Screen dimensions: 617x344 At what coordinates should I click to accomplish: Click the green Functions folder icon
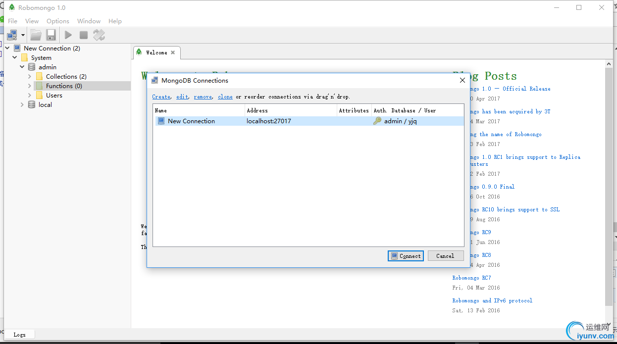pos(39,86)
